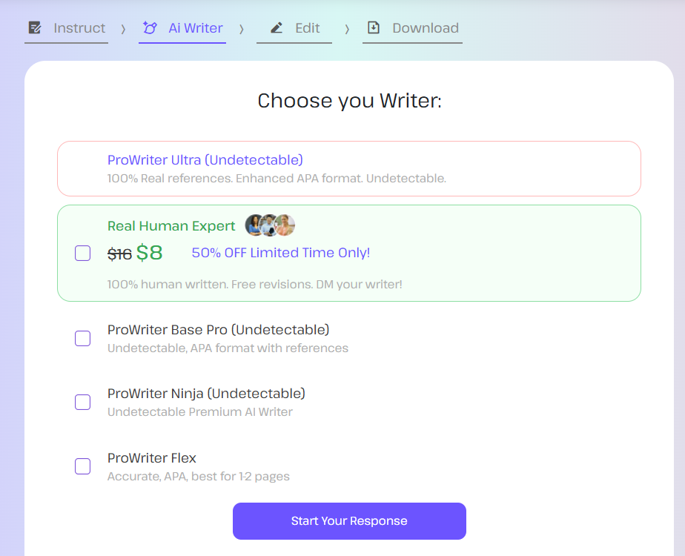Click the chevron before the Download step
The width and height of the screenshot is (685, 556).
click(347, 29)
